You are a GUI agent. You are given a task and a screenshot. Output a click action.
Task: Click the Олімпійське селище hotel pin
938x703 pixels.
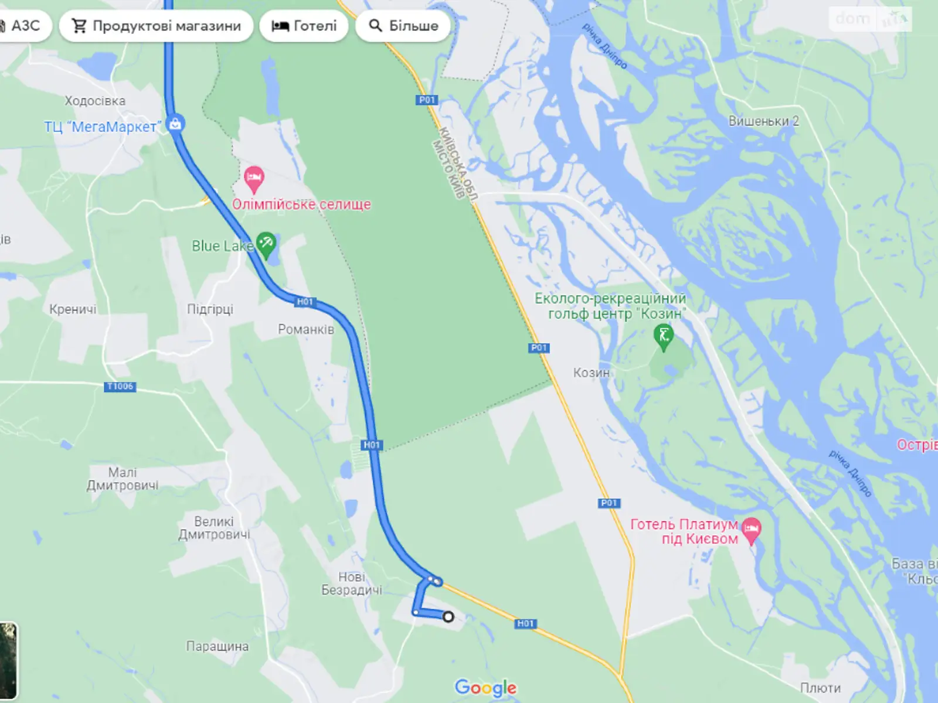coord(254,179)
